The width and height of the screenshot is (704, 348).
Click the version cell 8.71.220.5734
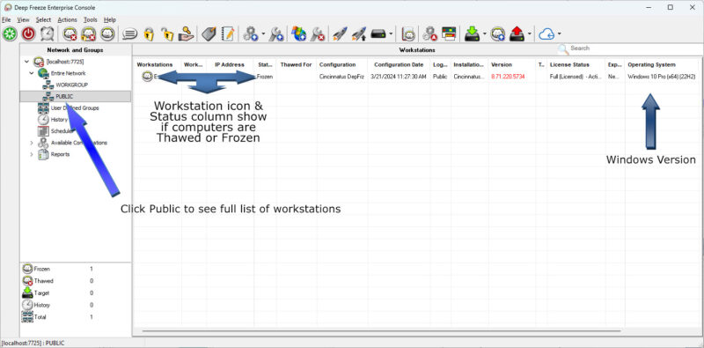pyautogui.click(x=508, y=77)
